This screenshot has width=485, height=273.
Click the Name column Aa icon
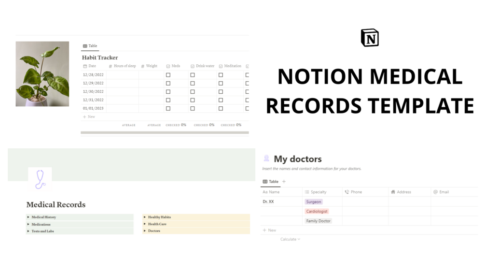point(265,192)
